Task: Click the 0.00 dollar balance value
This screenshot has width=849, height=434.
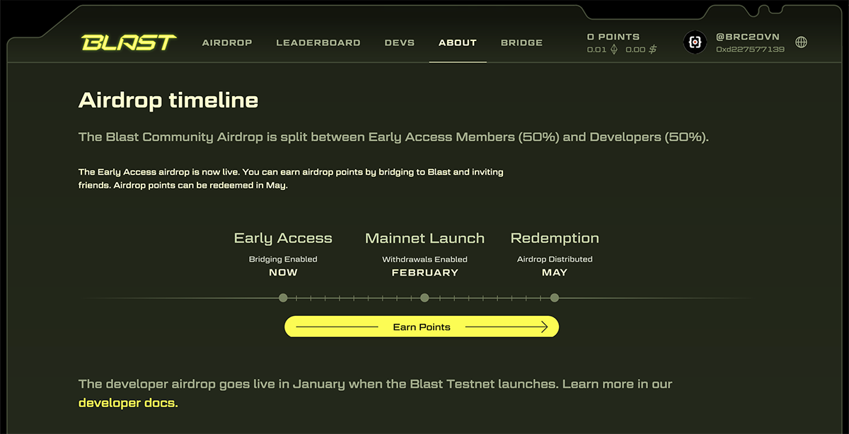Action: click(x=636, y=49)
